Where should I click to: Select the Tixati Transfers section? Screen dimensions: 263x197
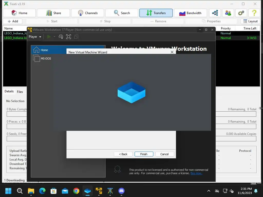pyautogui.click(x=156, y=13)
